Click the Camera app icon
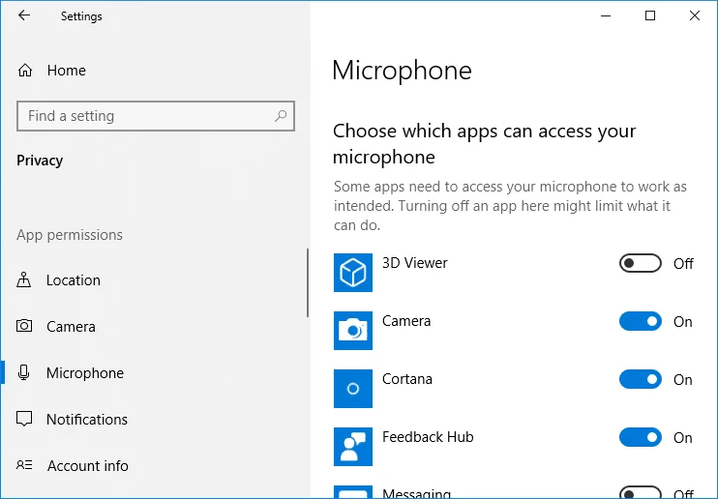The height and width of the screenshot is (499, 718). tap(353, 331)
